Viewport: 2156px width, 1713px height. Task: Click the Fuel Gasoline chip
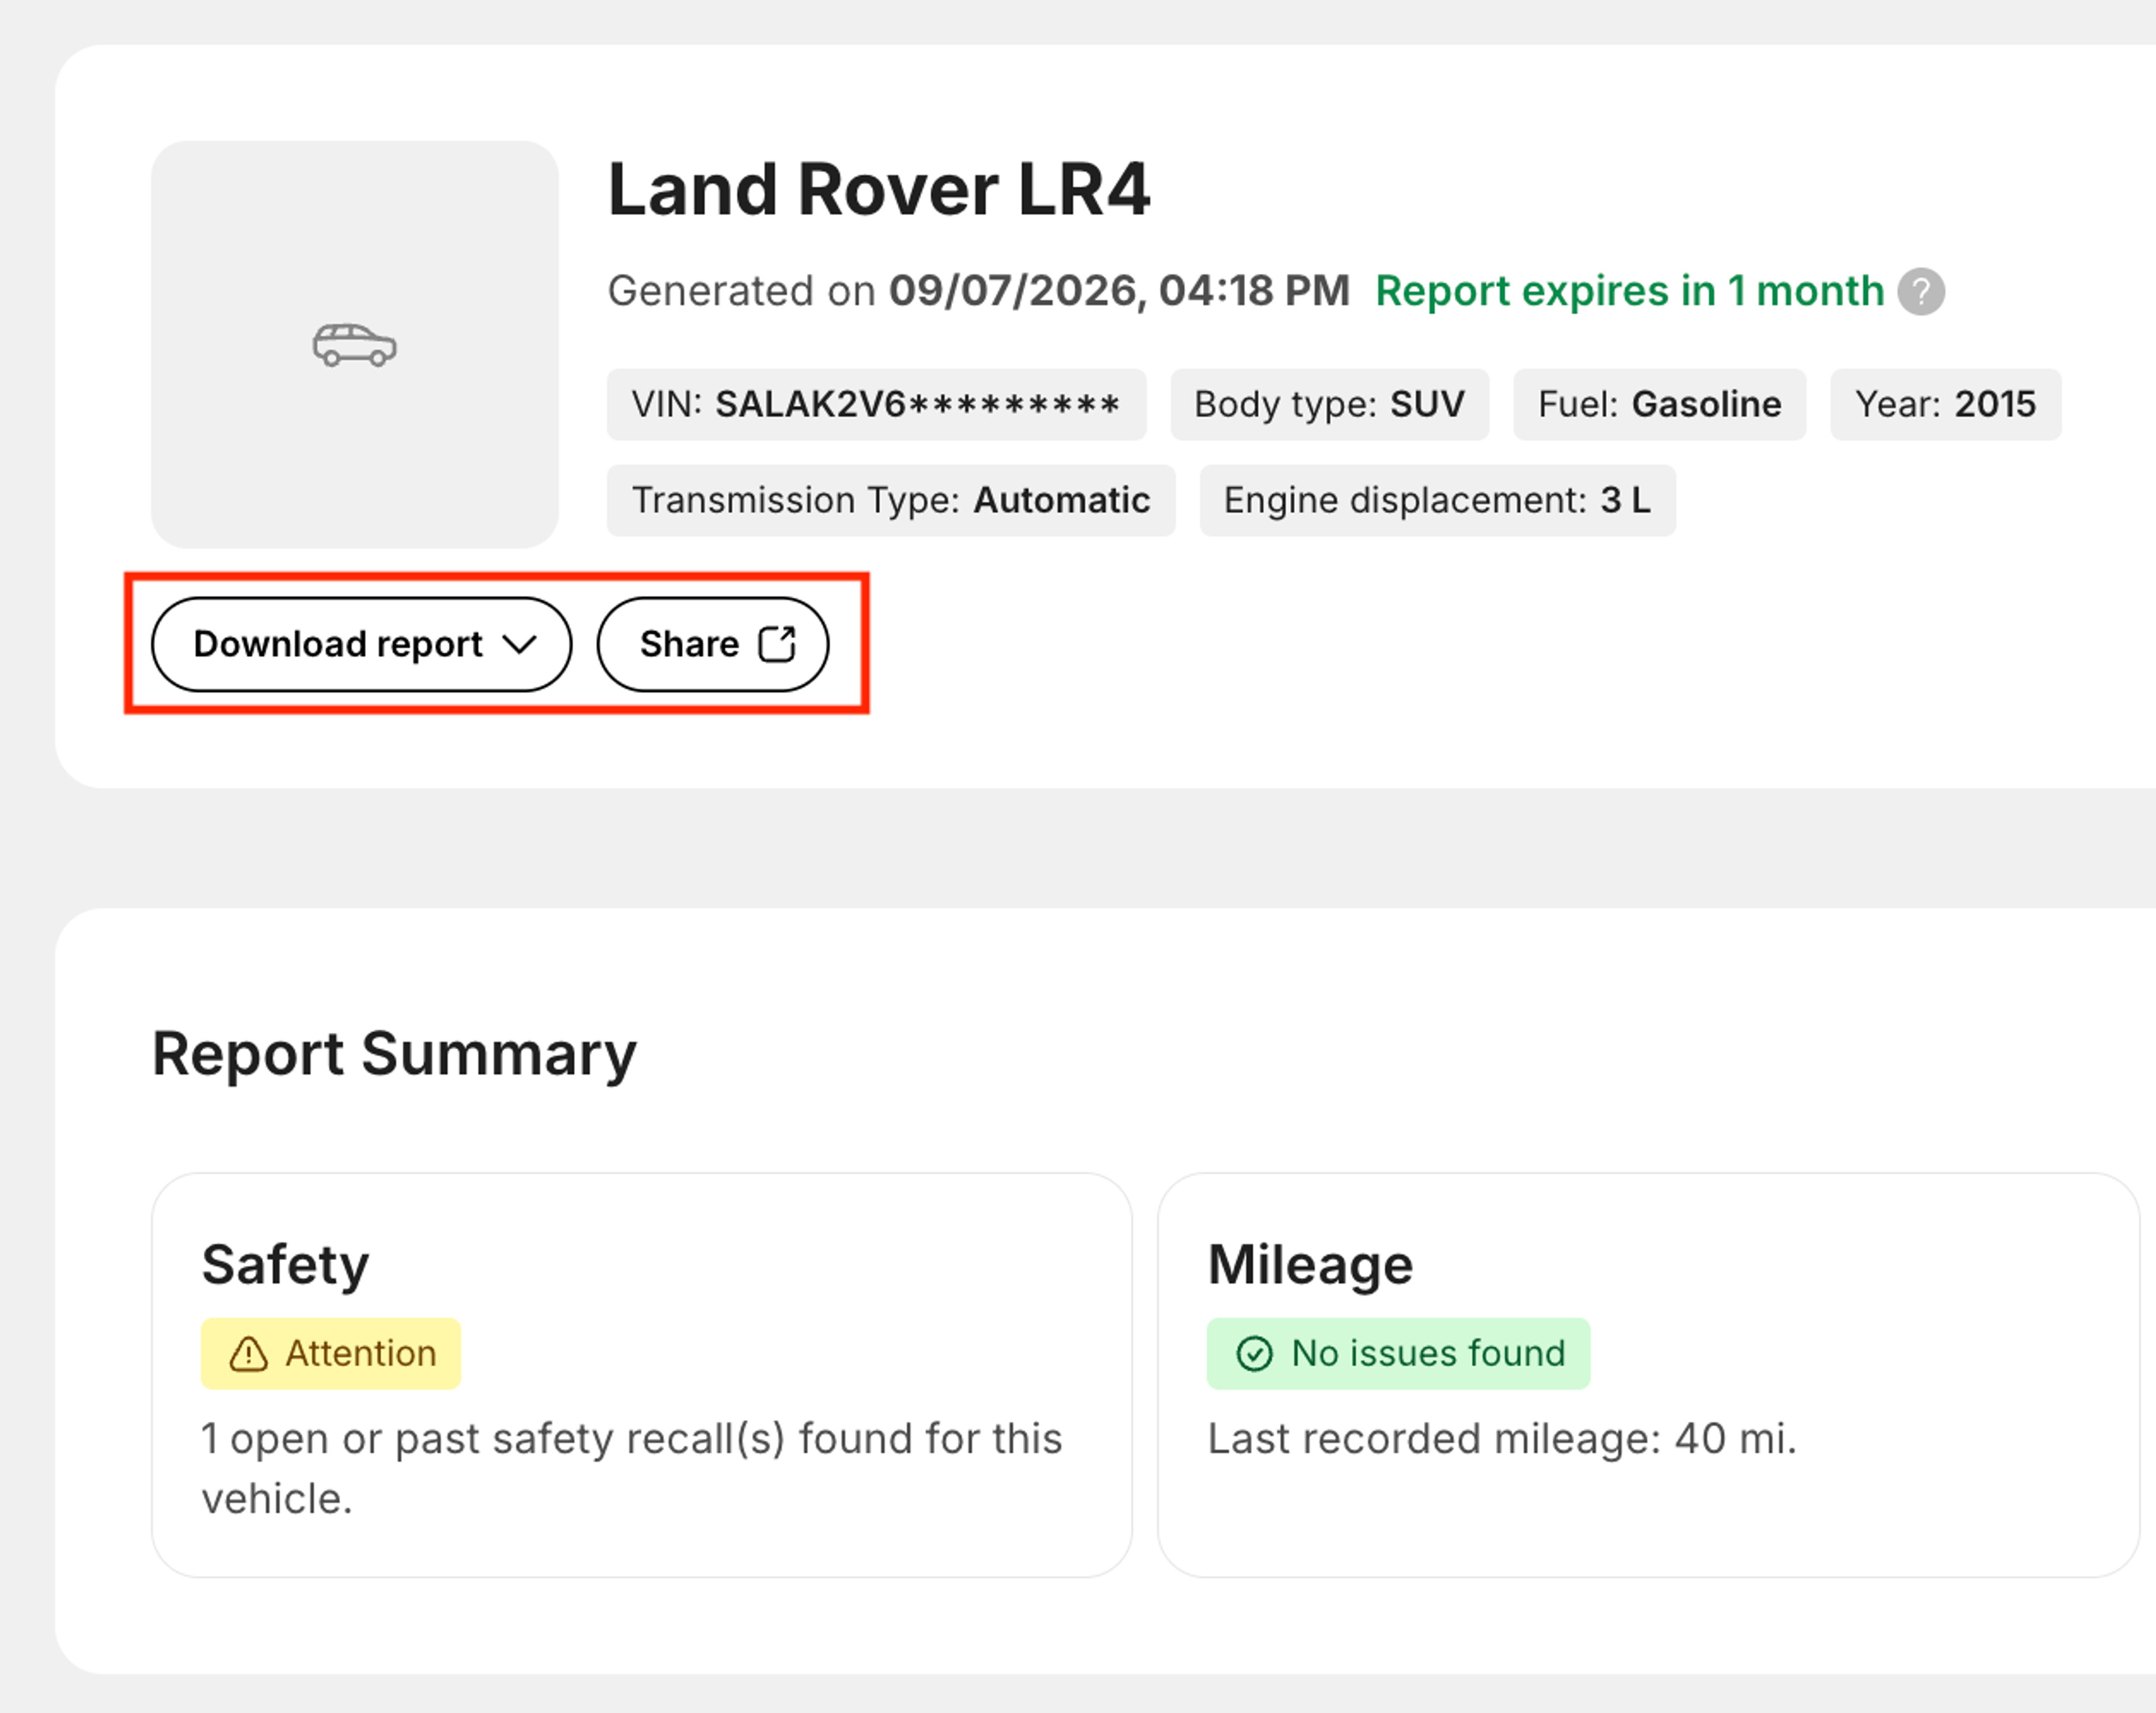coord(1659,405)
